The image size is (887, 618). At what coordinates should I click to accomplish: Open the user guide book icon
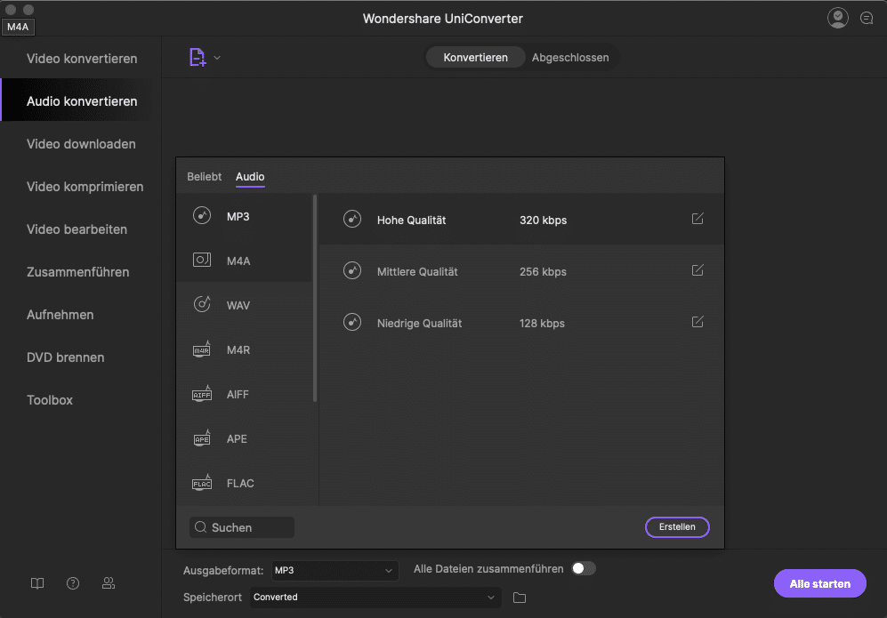[x=37, y=583]
